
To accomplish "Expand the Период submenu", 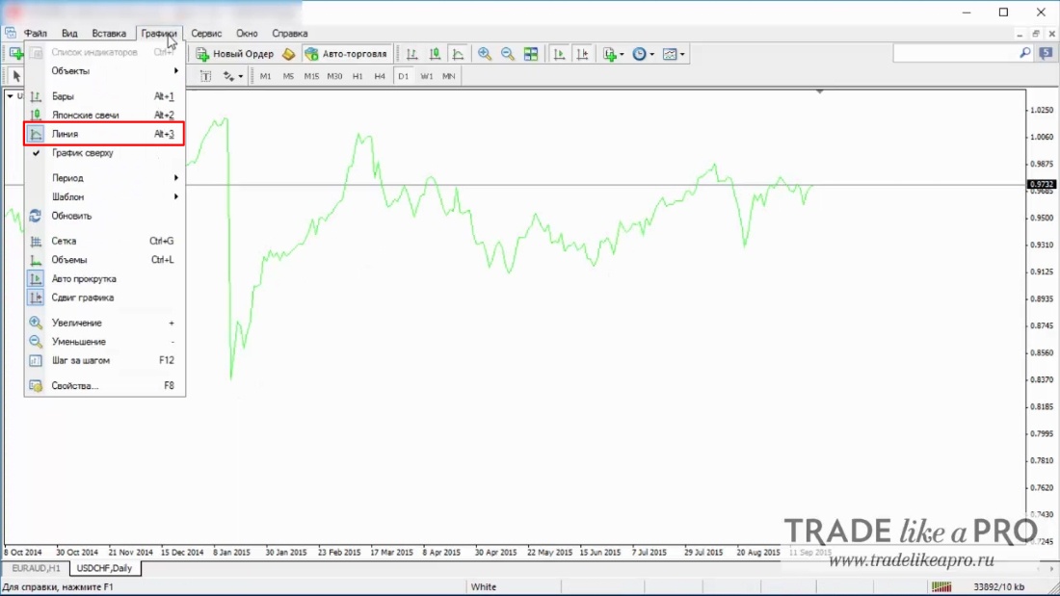I will point(105,178).
